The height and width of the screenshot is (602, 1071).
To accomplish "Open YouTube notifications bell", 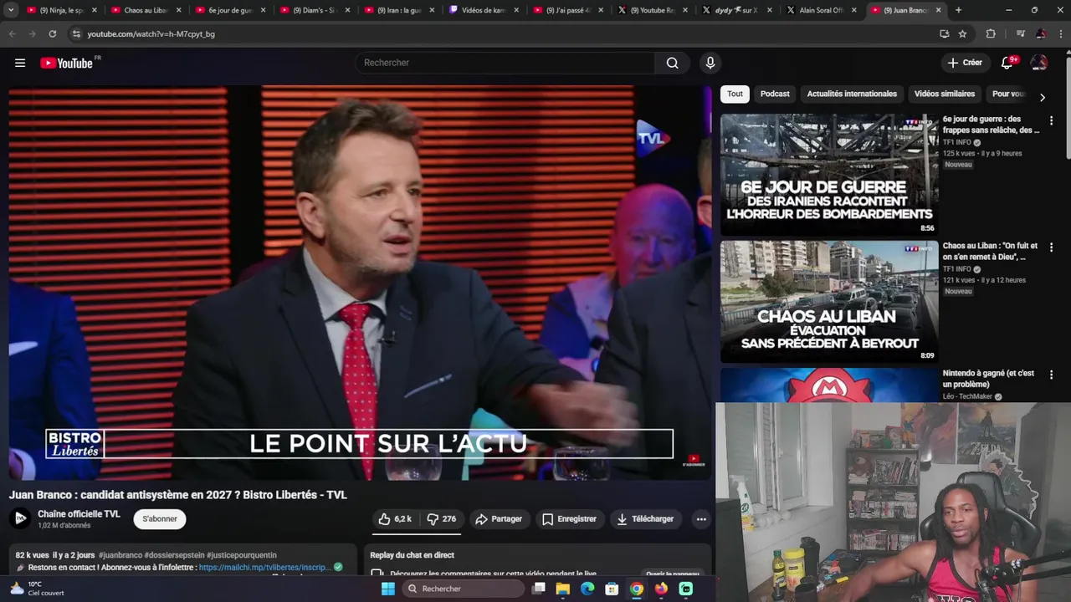I will click(x=1007, y=63).
